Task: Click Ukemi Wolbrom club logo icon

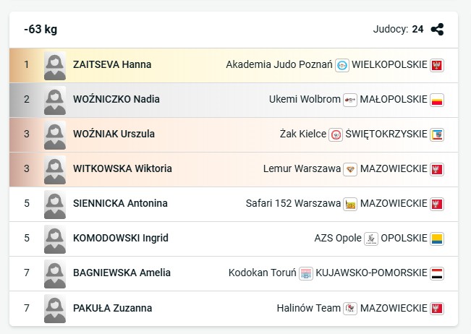Action: [x=350, y=100]
